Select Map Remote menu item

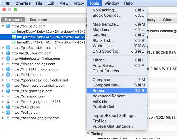(117, 24)
